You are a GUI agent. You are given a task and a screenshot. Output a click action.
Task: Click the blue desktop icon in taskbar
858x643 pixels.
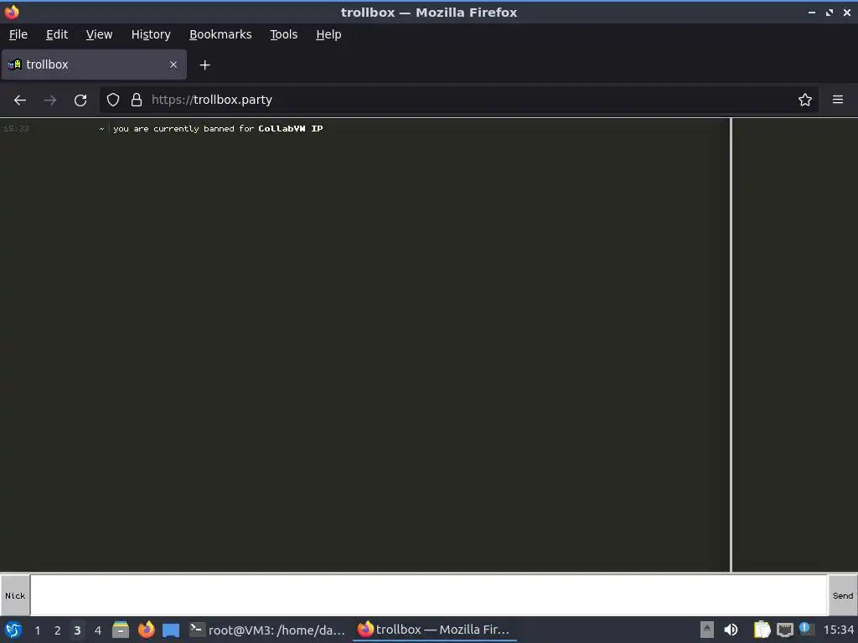[x=171, y=630]
